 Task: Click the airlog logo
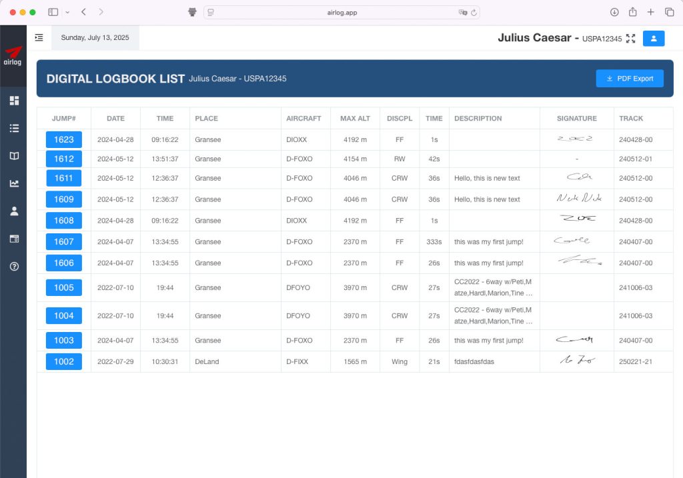[13, 56]
